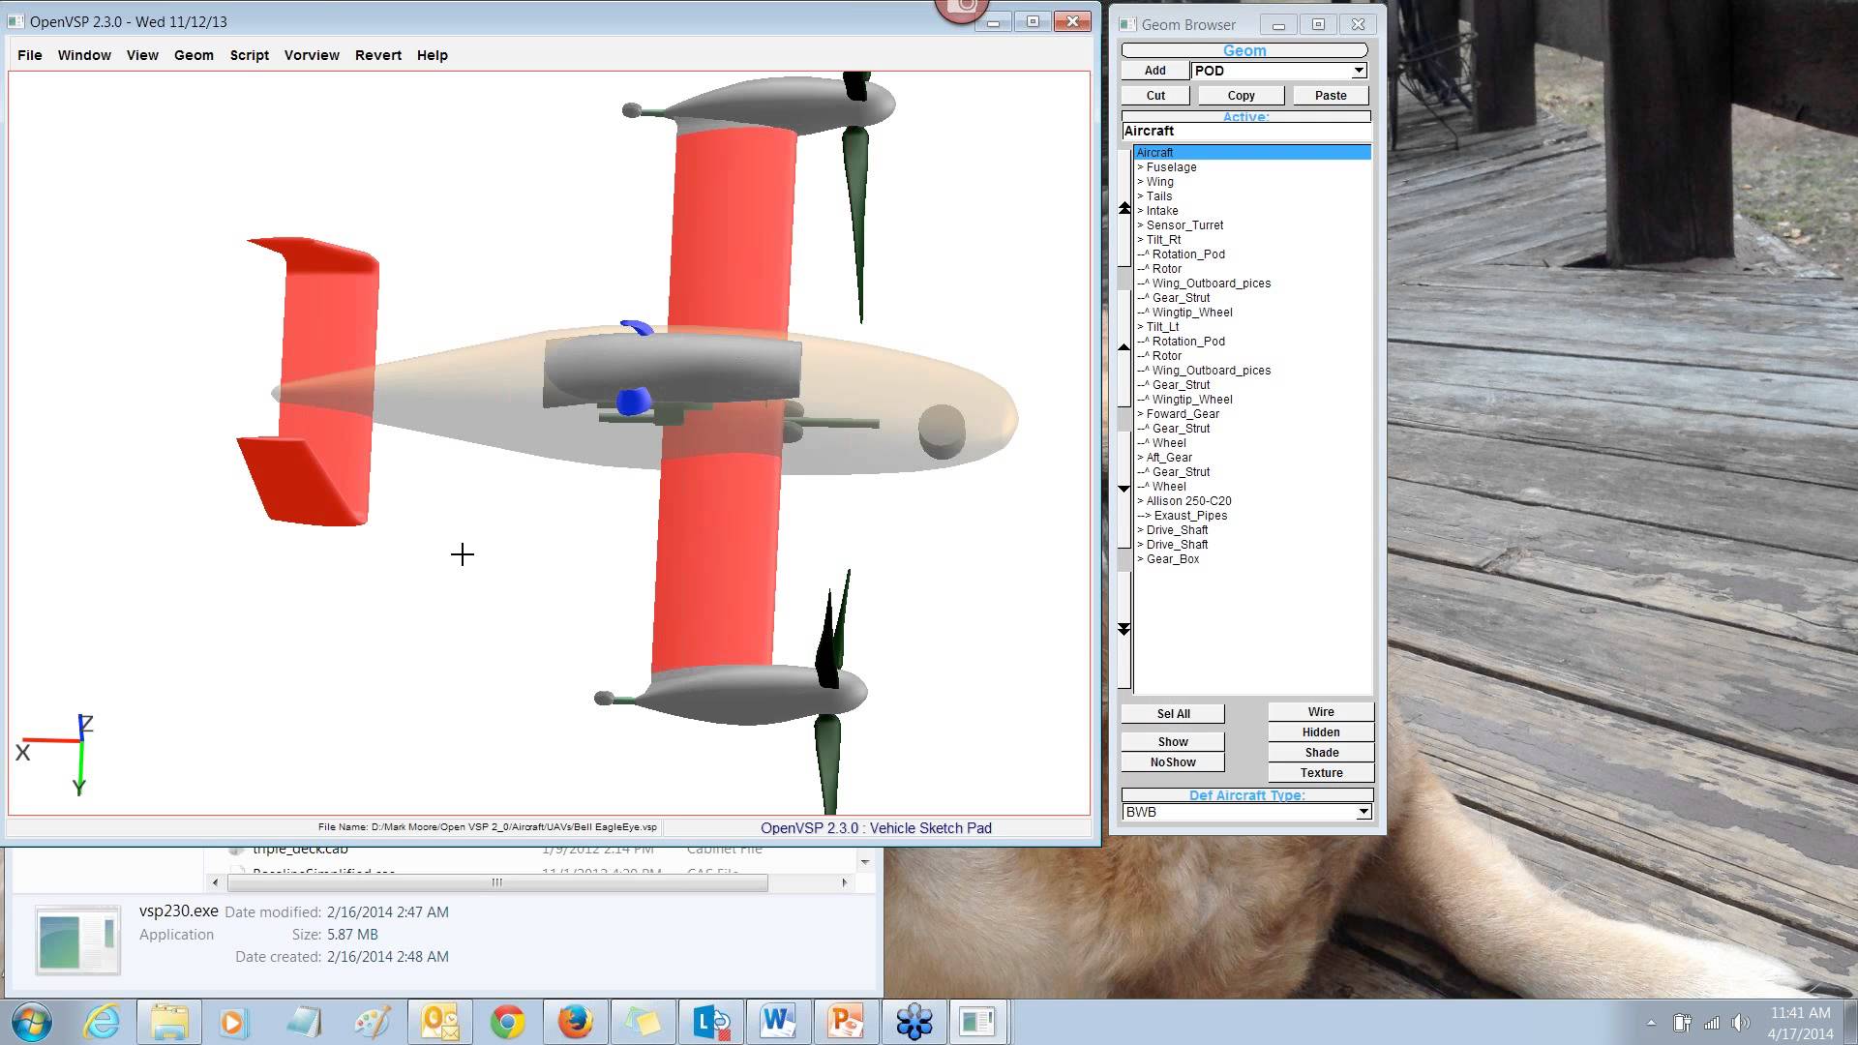Screen dimensions: 1858x1045
Task: Open the PowerPoint taskbar icon
Action: [846, 1022]
